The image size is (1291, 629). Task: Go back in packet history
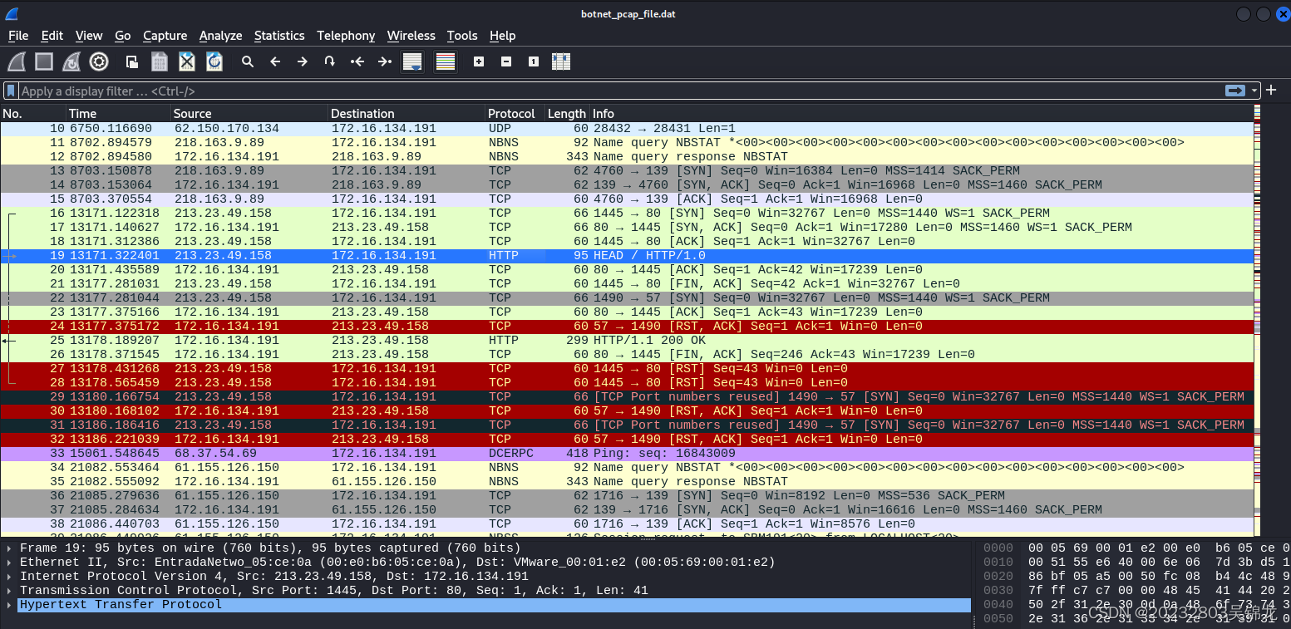[275, 61]
